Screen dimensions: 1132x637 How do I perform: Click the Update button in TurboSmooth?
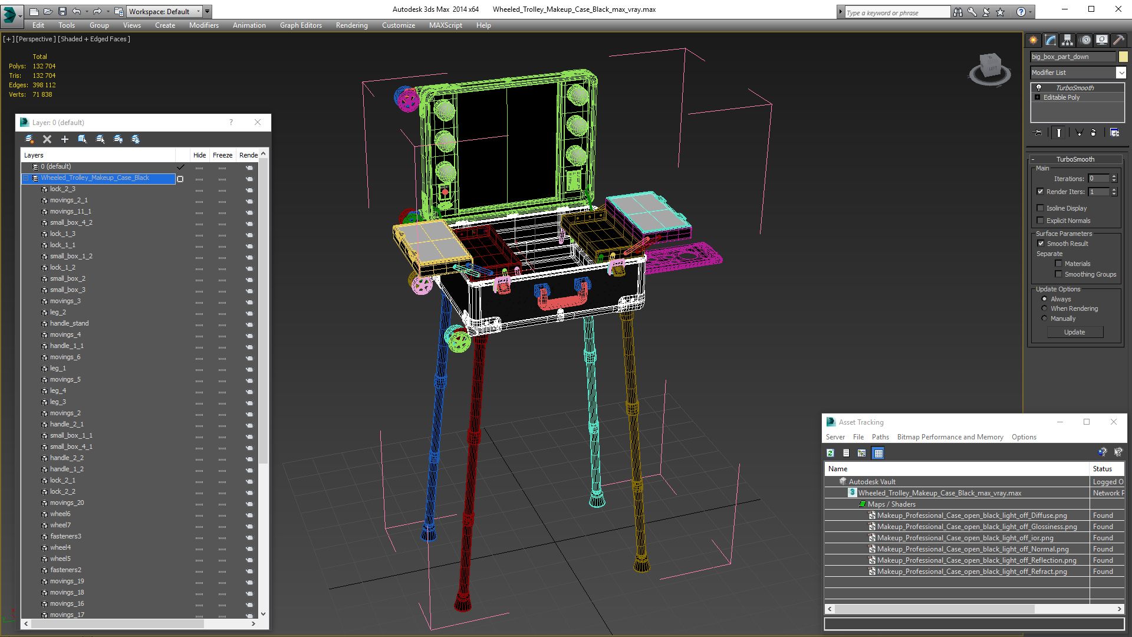pos(1074,332)
